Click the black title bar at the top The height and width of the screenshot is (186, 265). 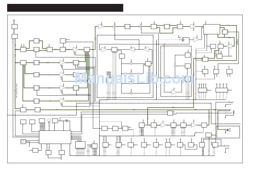(x=65, y=8)
